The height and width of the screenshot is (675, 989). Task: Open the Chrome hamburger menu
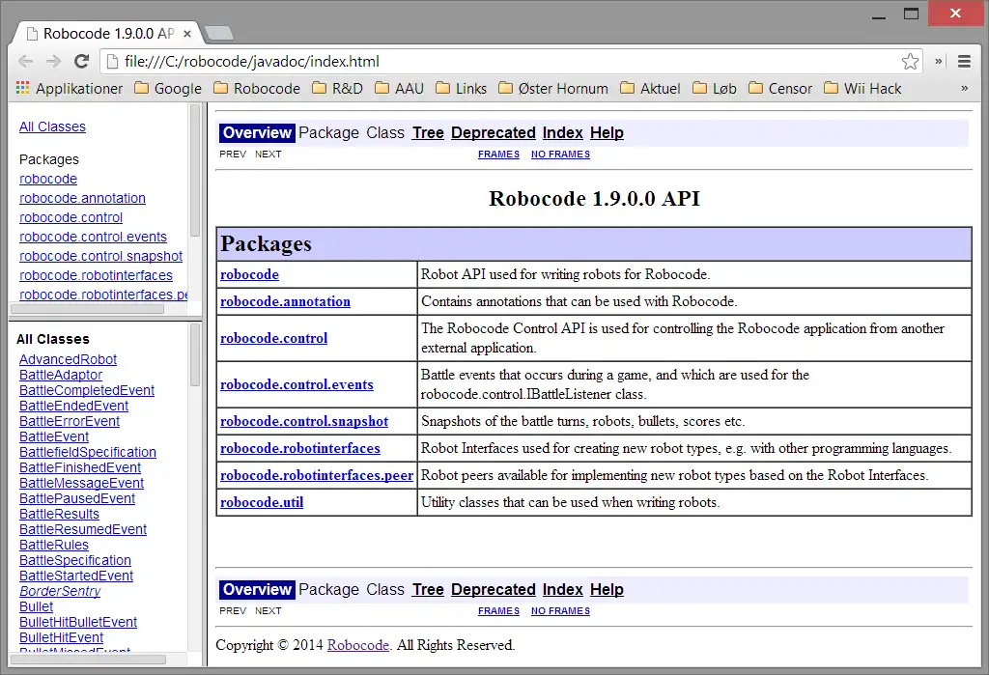click(964, 61)
